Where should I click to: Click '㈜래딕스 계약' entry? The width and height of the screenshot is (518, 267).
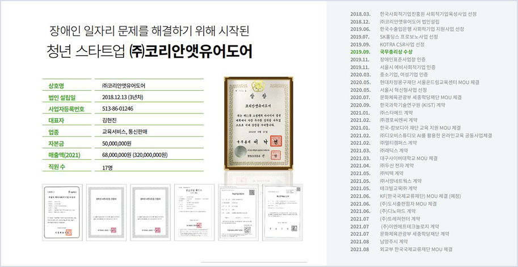click(x=394, y=150)
